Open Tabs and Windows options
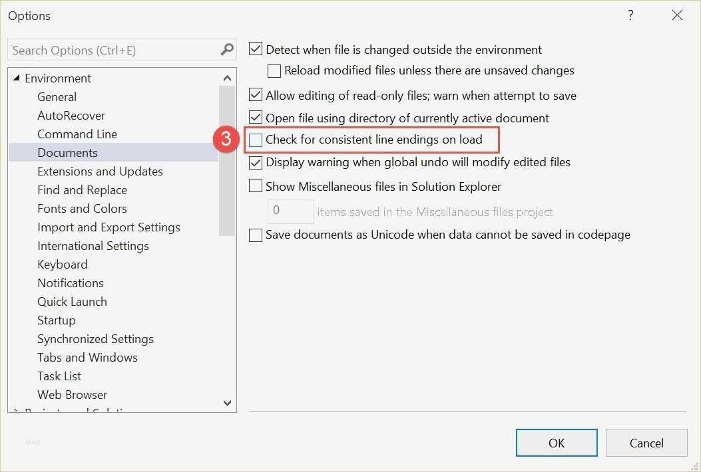This screenshot has width=701, height=472. pyautogui.click(x=87, y=358)
